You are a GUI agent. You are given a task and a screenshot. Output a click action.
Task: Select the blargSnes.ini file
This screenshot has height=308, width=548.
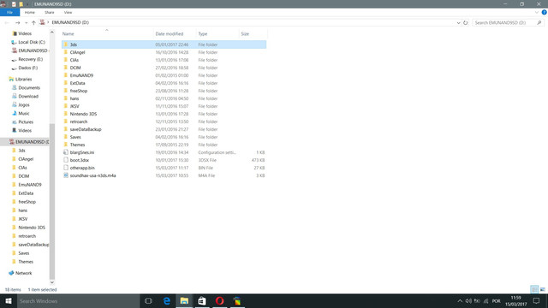pos(164,152)
